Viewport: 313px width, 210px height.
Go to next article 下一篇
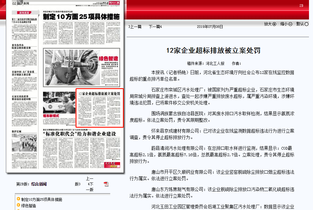(x=155, y=27)
